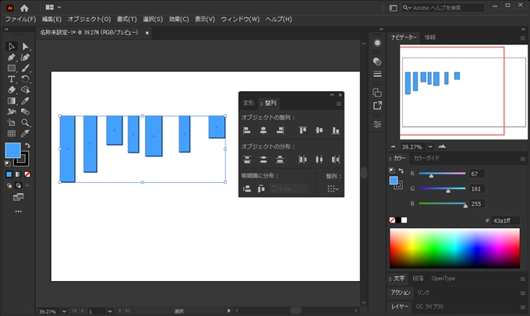The image size is (530, 316).
Task: Select the Rotate tool
Action: coord(25,79)
